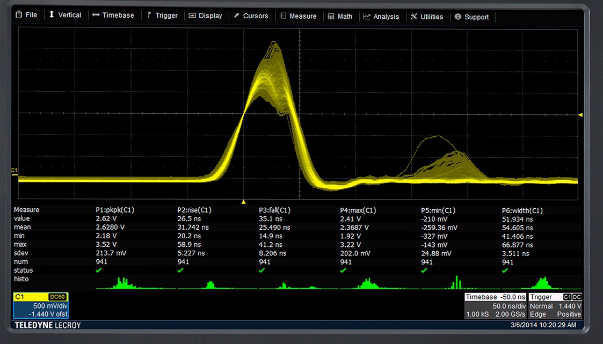Click the Cursors arrow icon
Viewport: 603px width, 344px height.
pyautogui.click(x=237, y=16)
